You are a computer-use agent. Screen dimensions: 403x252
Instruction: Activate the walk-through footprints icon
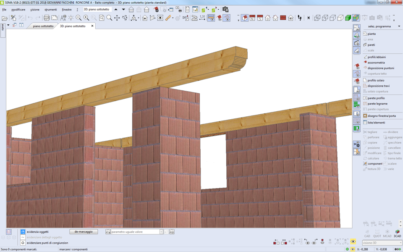coord(300,18)
